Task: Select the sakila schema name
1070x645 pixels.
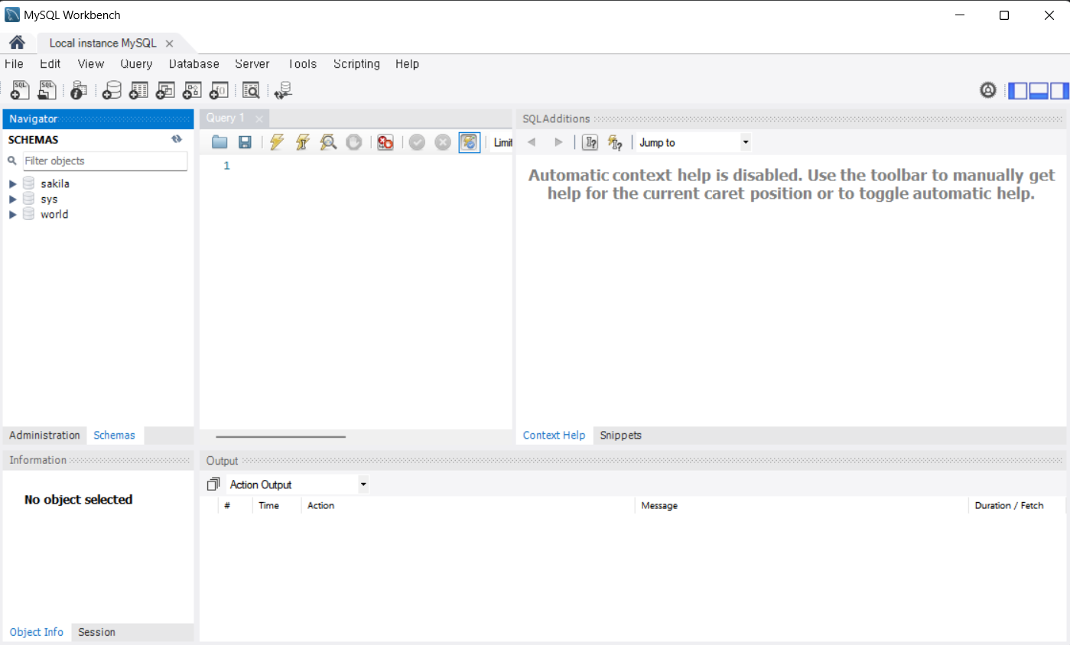Action: (55, 183)
